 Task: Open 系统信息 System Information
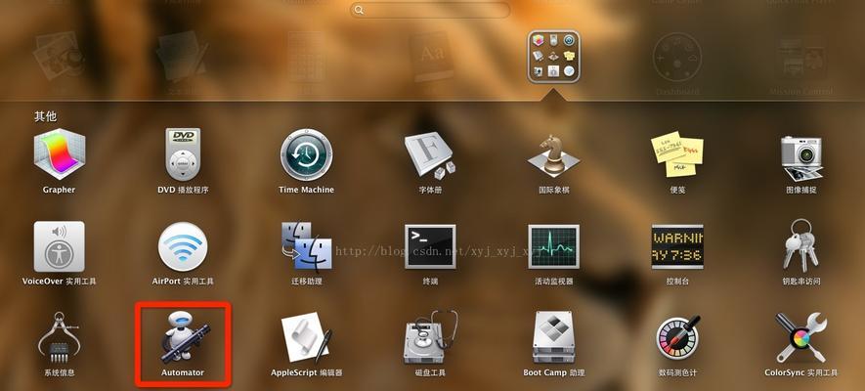[x=60, y=337]
